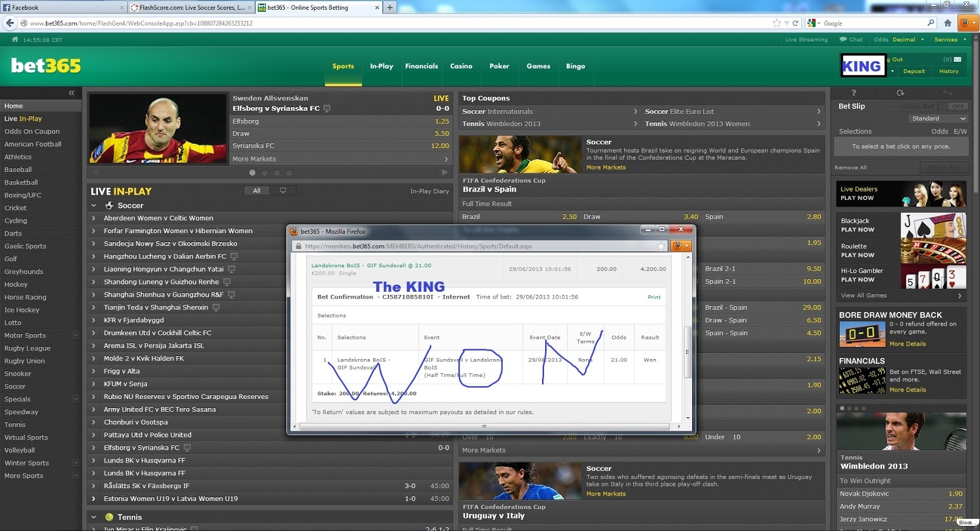980x531 pixels.
Task: Click the Google search magnifier icon
Action: coord(931,23)
